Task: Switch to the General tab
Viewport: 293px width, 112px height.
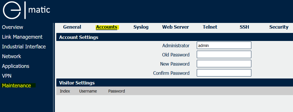Action: pos(72,27)
